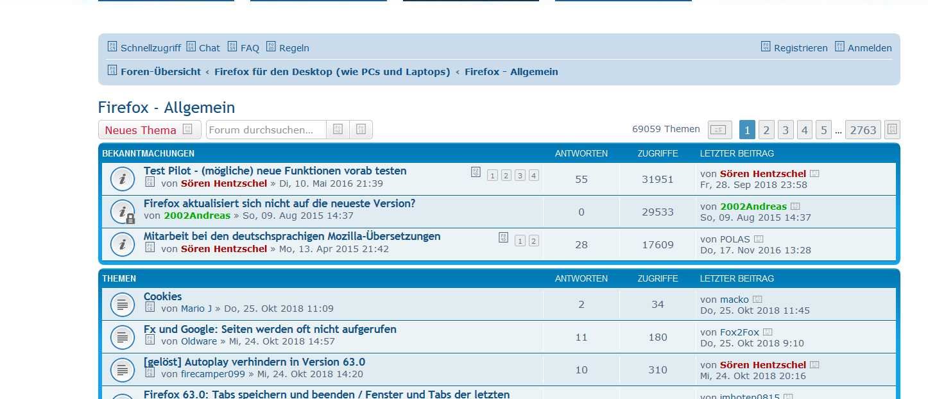928x399 pixels.
Task: View latest post icon by POLAS
Action: click(759, 239)
